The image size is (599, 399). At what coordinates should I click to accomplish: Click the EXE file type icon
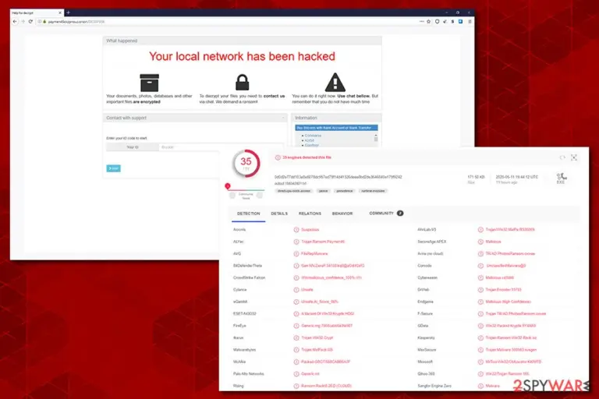pos(561,178)
